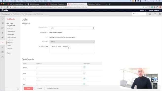Toggle the default channel available checkbox

point(84,67)
